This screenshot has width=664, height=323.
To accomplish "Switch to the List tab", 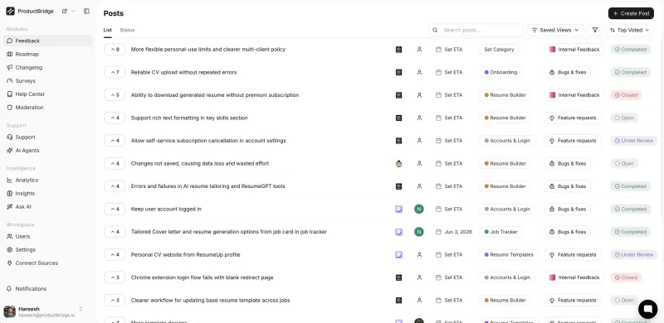I will (108, 30).
